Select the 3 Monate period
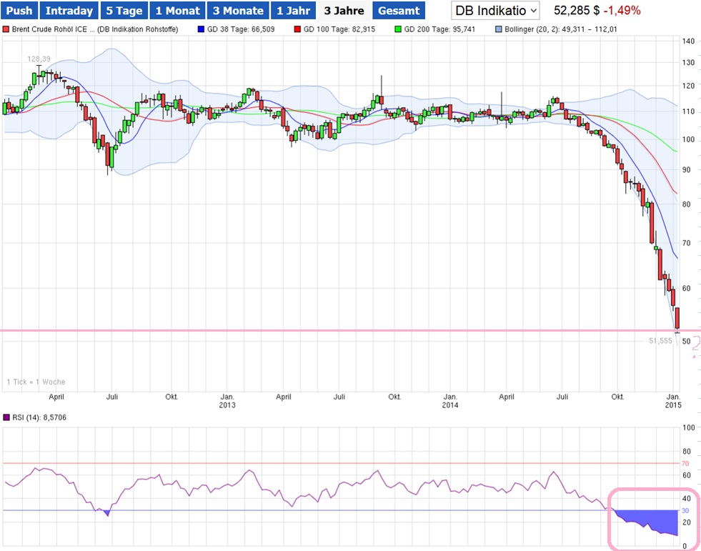This screenshot has height=551, width=701. coord(238,11)
